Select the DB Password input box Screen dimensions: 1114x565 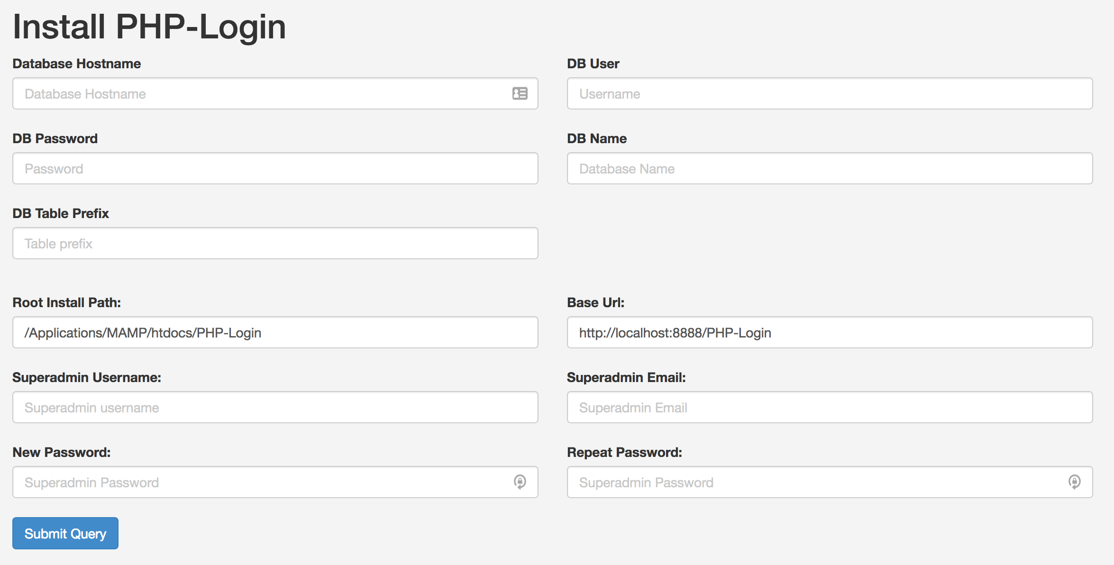(275, 168)
